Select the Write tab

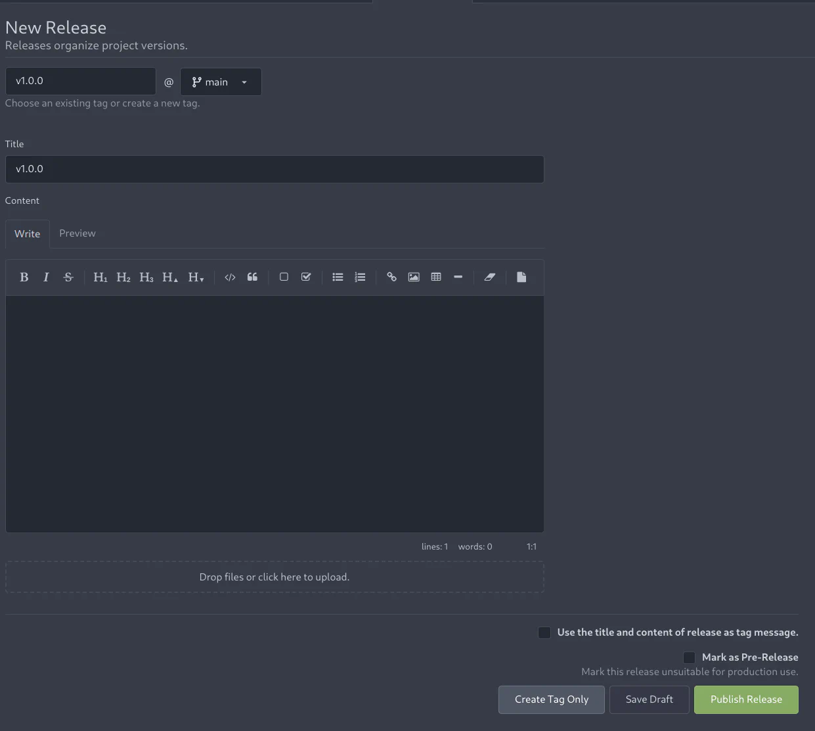(x=28, y=234)
